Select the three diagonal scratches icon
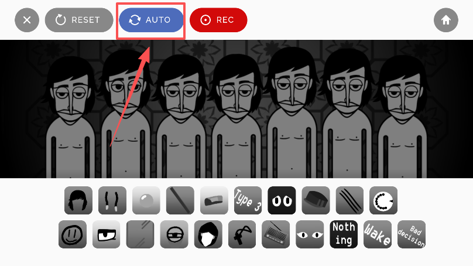473x266 pixels. coord(349,200)
